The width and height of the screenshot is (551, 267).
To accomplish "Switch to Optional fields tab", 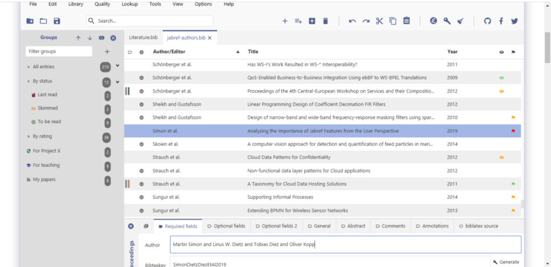I will point(227,226).
